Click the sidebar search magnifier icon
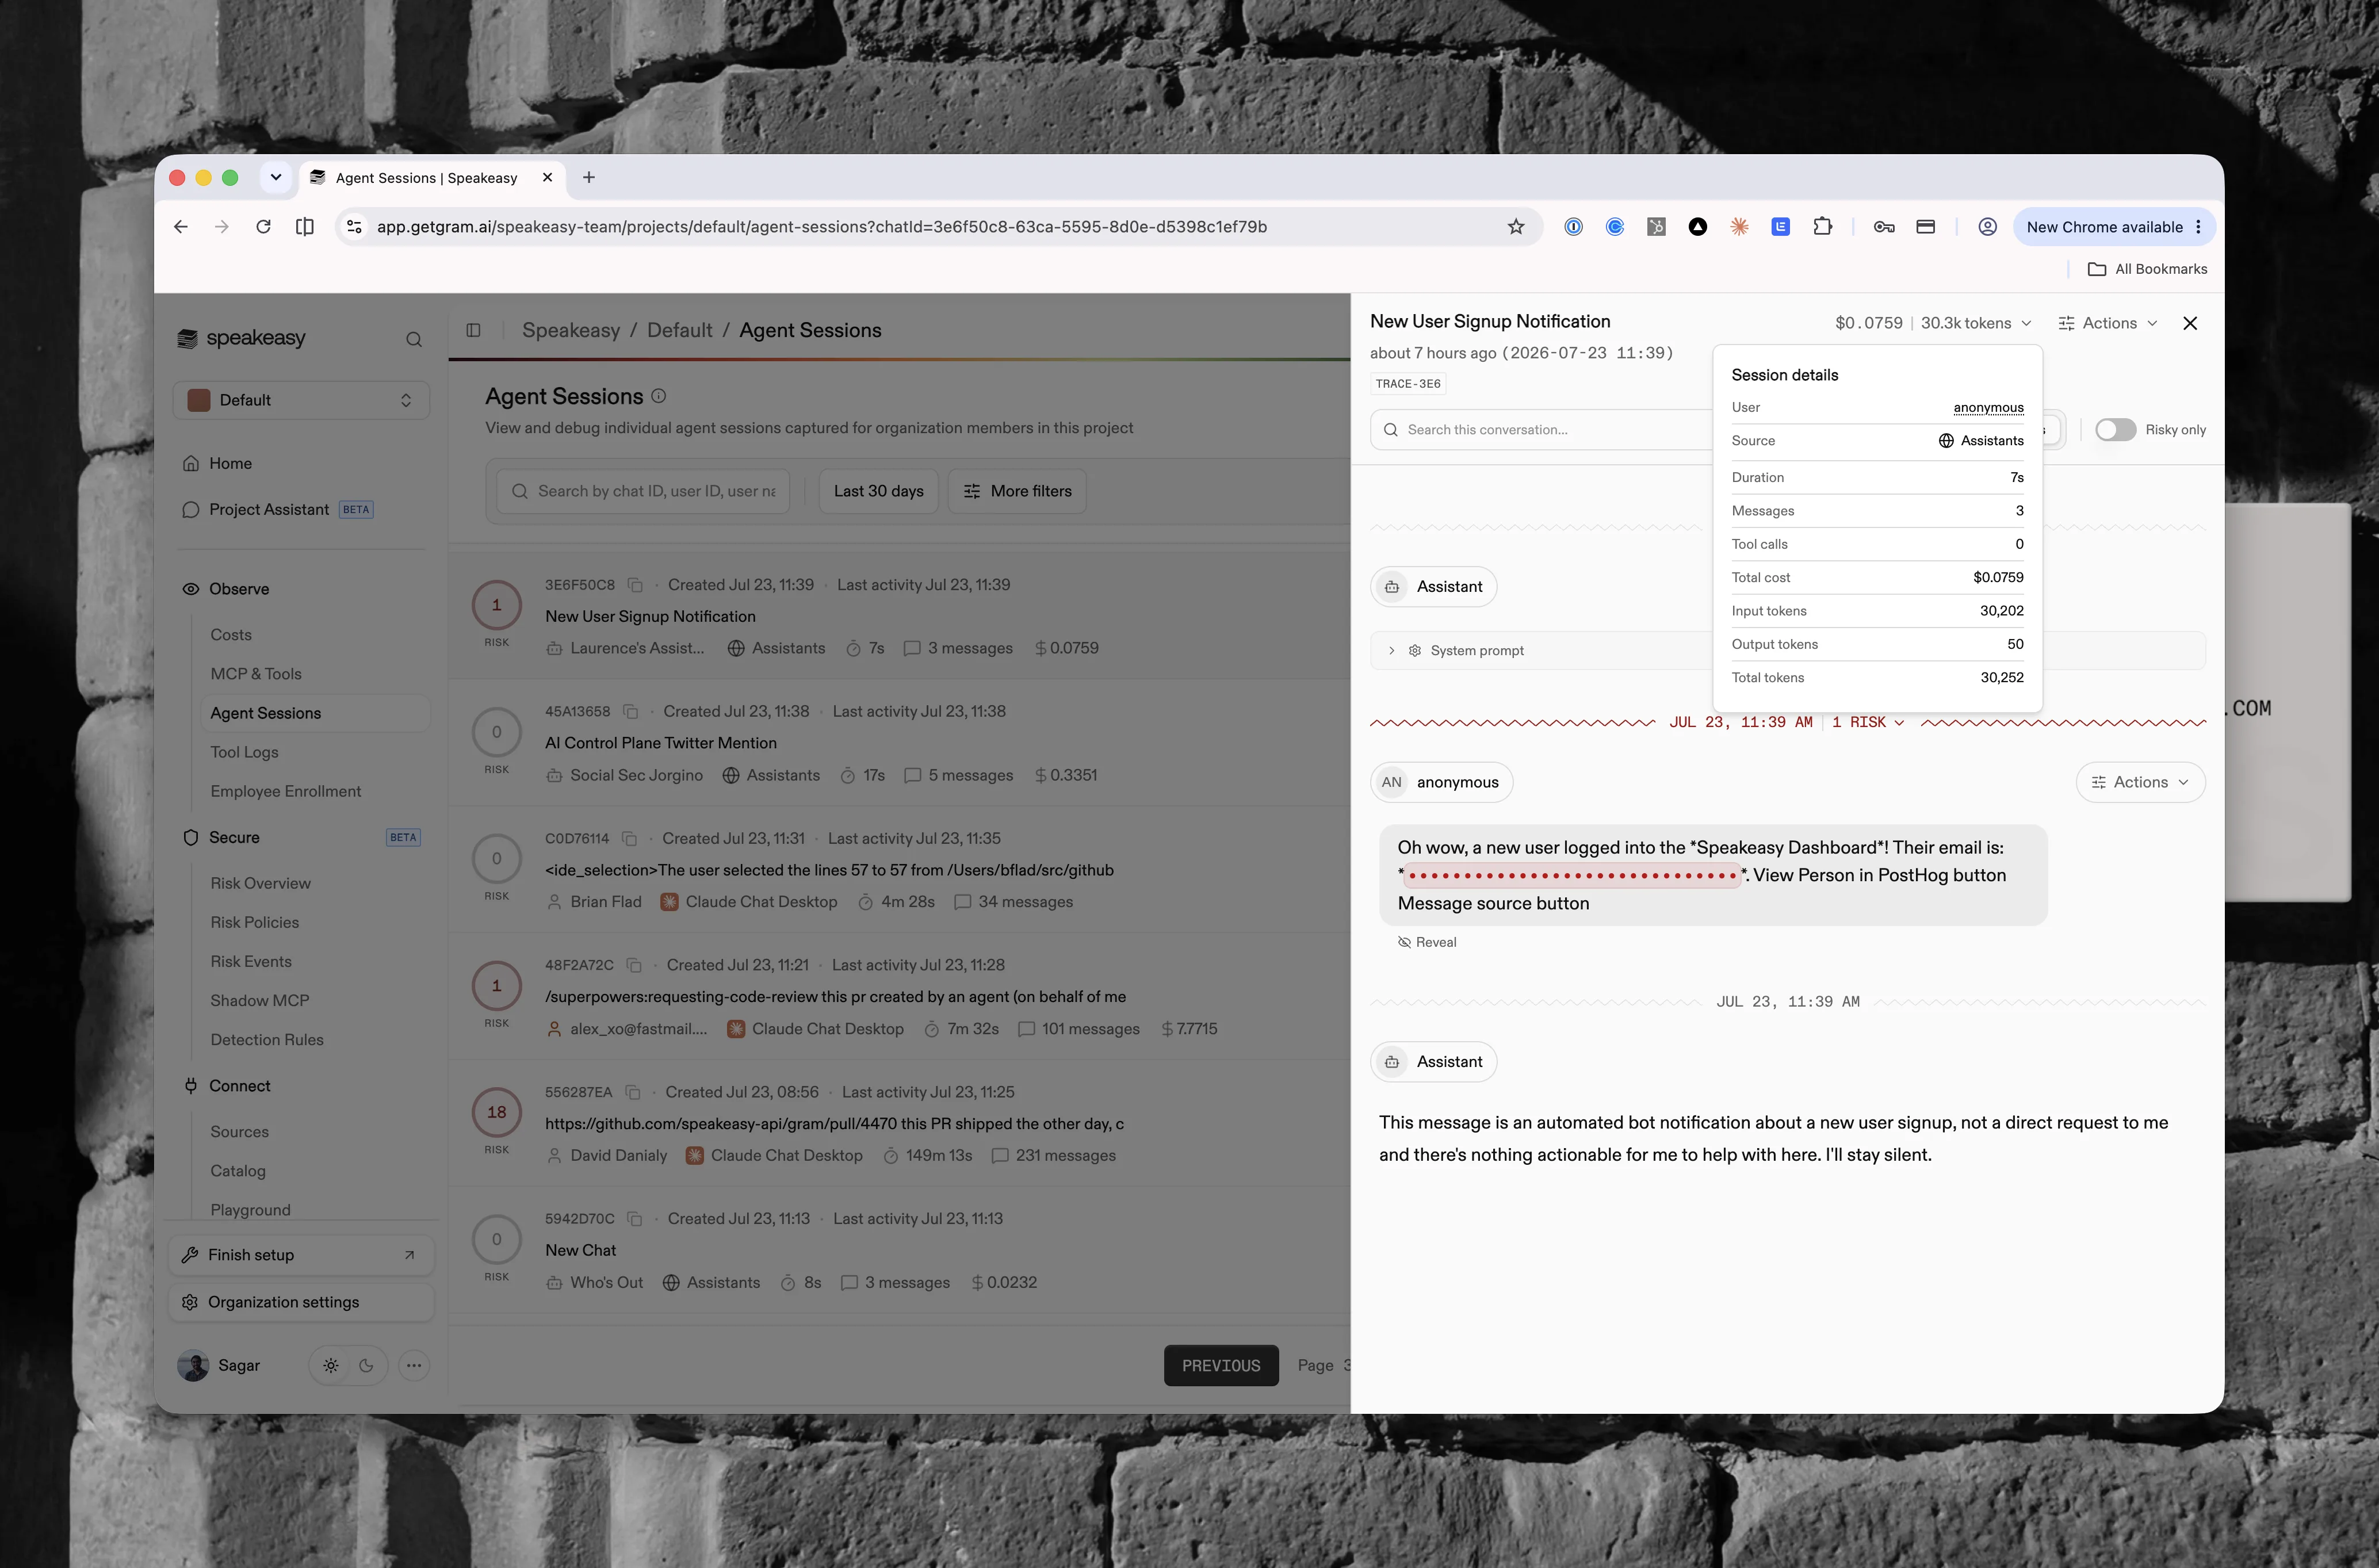This screenshot has height=1568, width=2379. [413, 339]
